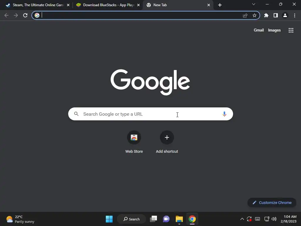Open the Google apps grid
This screenshot has height=226, width=301.
(291, 30)
